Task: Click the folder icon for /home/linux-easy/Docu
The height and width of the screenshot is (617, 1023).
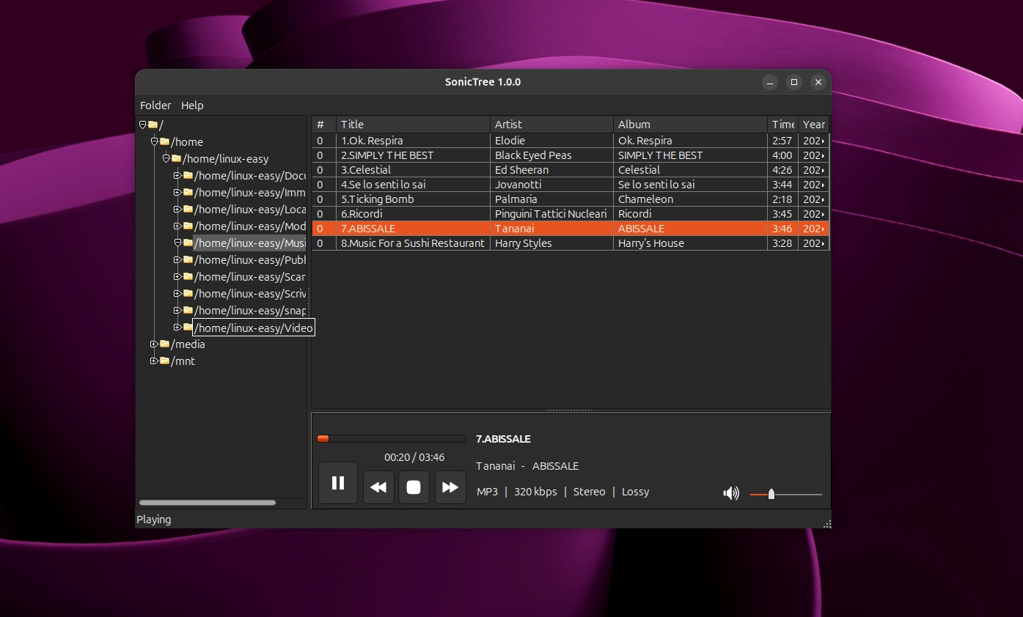Action: (x=188, y=175)
